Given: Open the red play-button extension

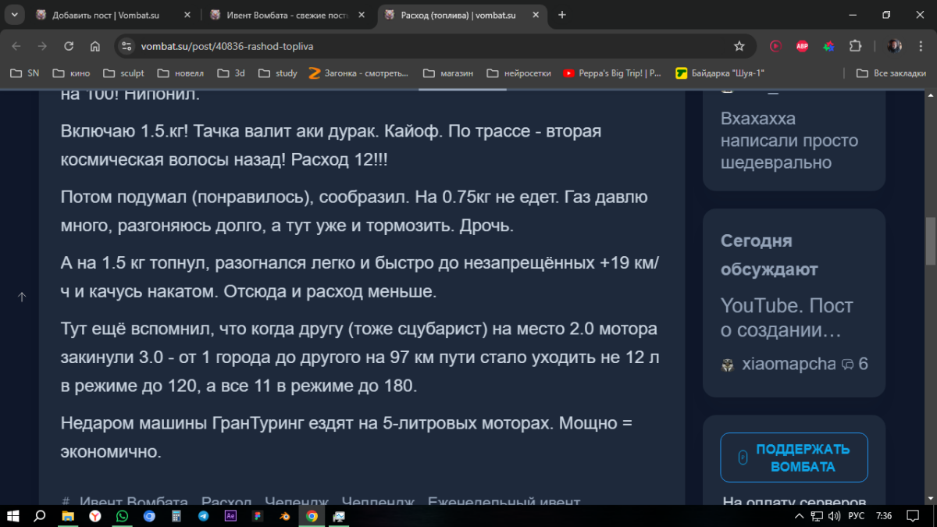Looking at the screenshot, I should coord(775,46).
